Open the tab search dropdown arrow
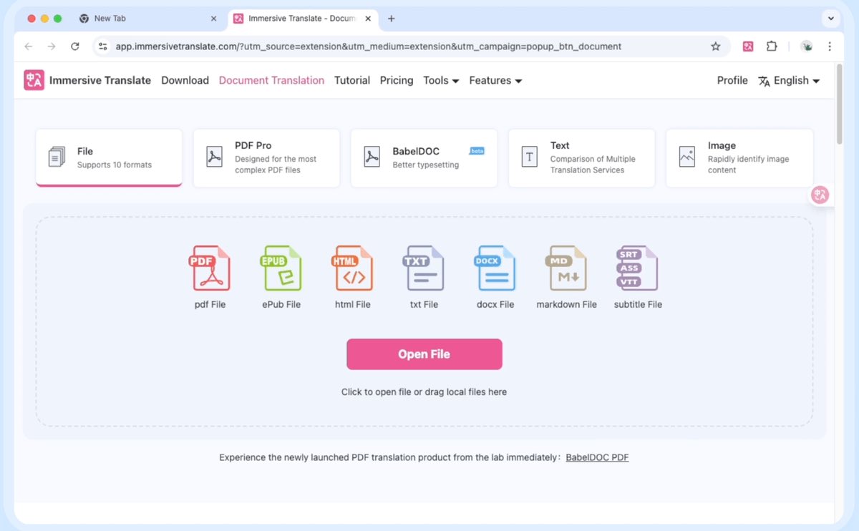Viewport: 859px width, 531px height. click(x=831, y=19)
